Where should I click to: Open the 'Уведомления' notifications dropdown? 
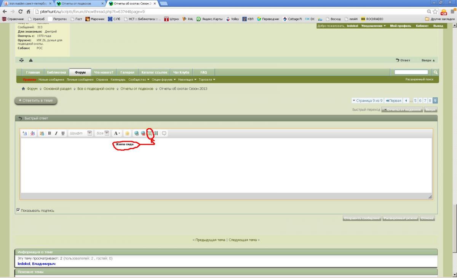pos(373,26)
